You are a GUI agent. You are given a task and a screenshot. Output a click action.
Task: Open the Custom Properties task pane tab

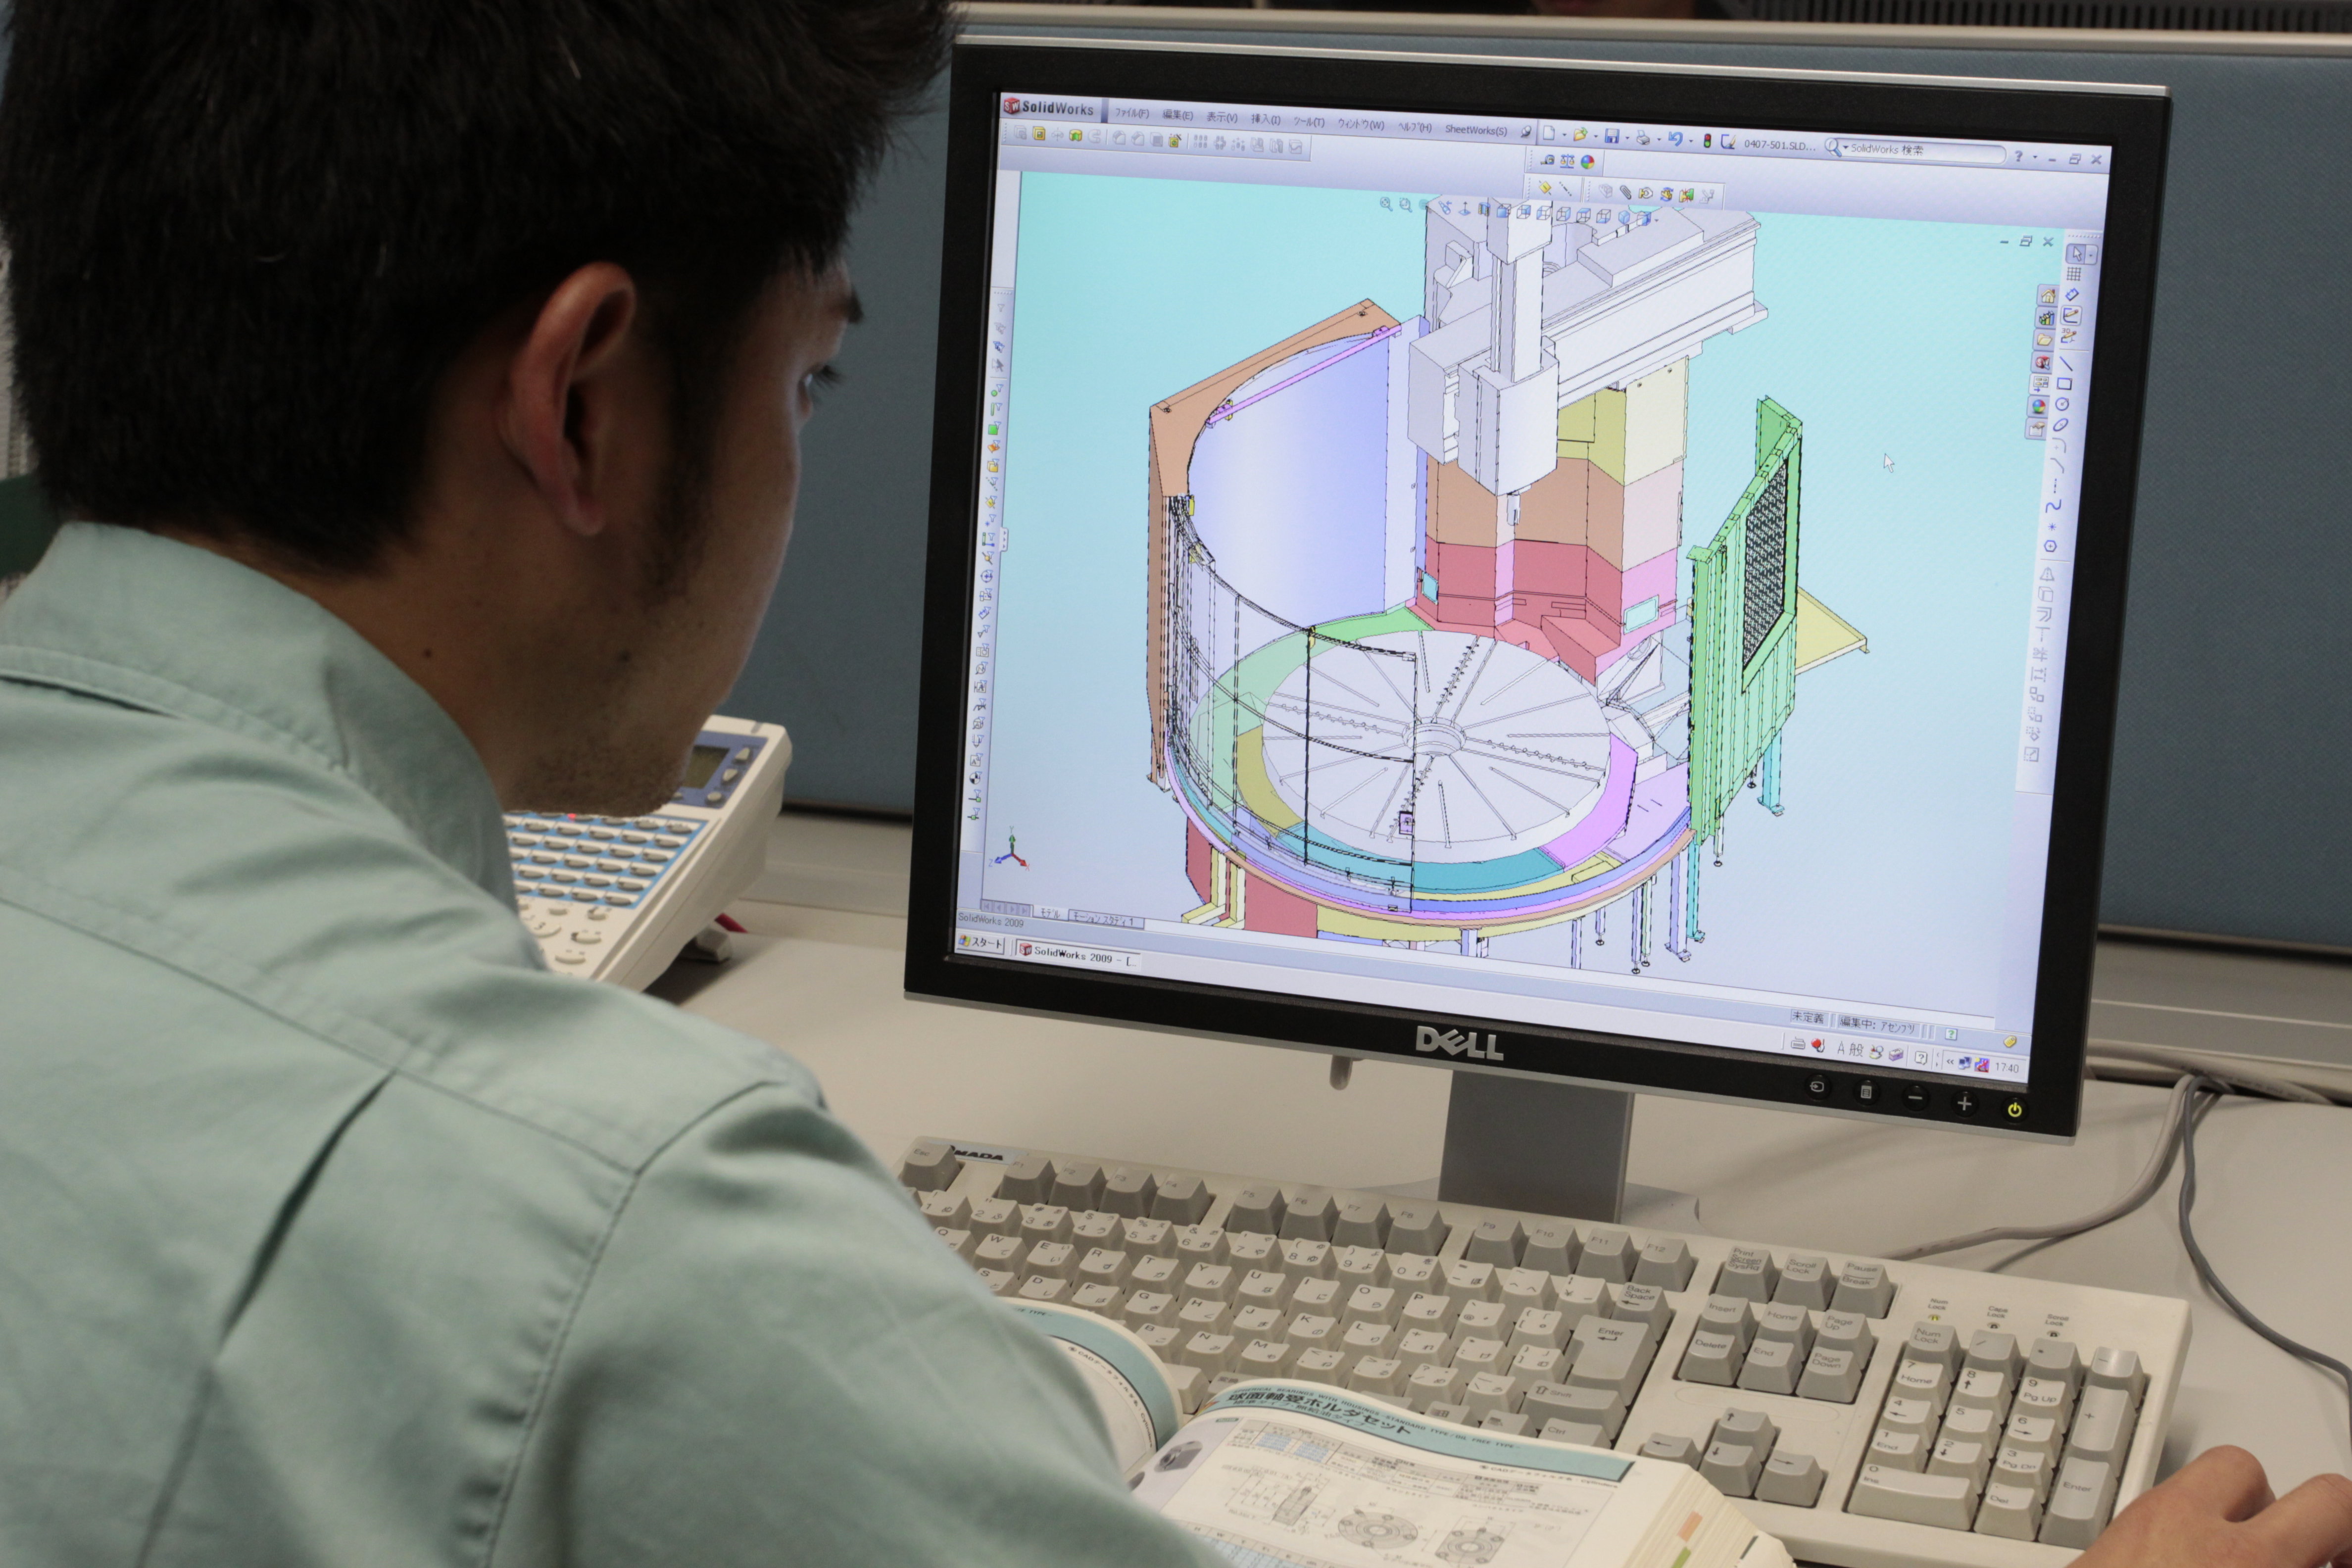2036,429
